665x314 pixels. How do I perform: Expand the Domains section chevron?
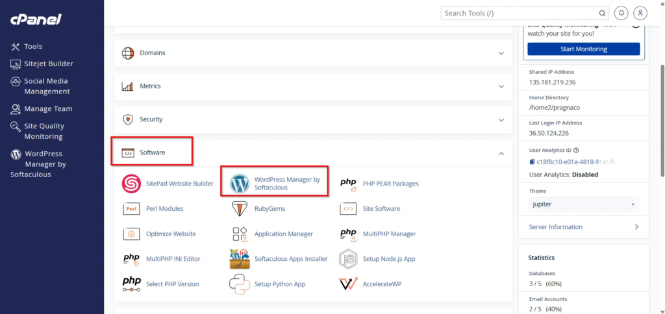coord(501,53)
